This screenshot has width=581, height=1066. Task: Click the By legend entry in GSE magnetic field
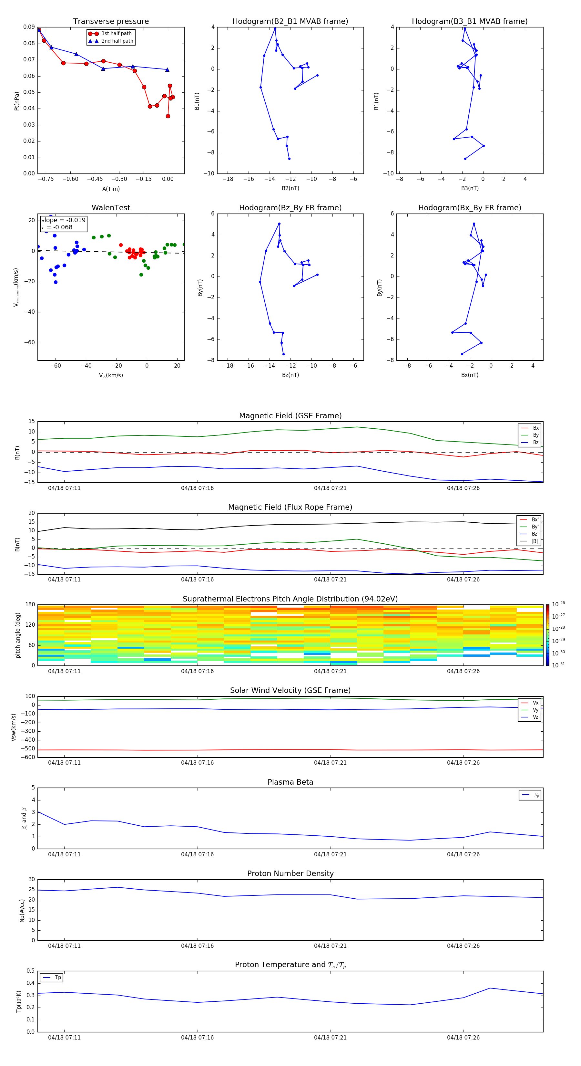[530, 435]
